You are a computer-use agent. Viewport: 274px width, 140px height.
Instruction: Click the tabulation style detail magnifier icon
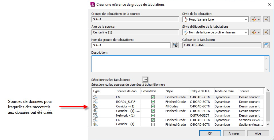point(267,19)
